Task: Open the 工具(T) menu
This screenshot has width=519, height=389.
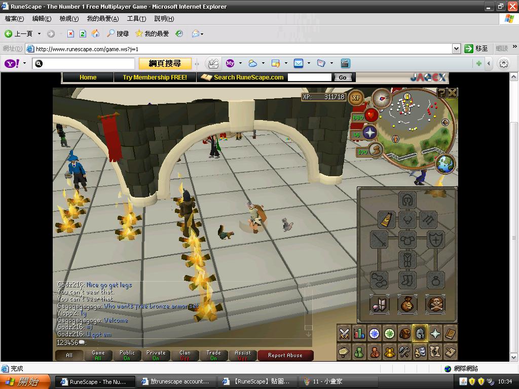Action: coord(136,19)
